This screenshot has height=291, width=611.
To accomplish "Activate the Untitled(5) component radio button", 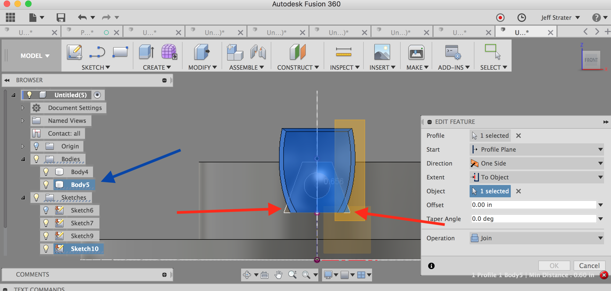I will click(x=97, y=95).
